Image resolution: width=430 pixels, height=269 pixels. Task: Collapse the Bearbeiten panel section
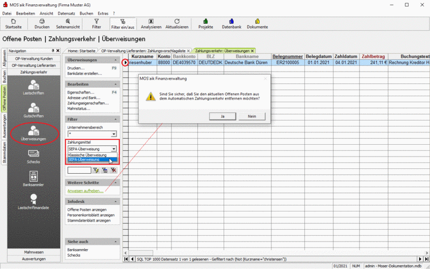[116, 84]
